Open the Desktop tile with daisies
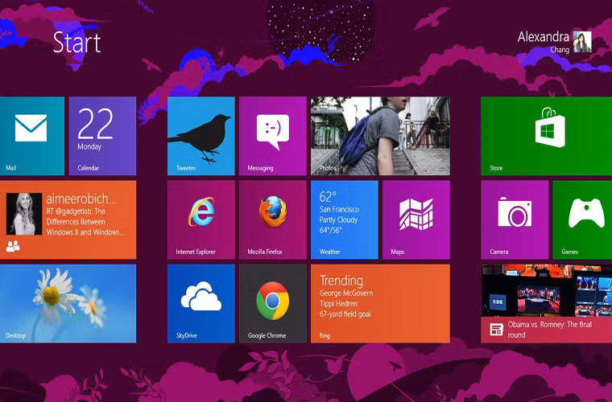The width and height of the screenshot is (612, 402). pyautogui.click(x=68, y=304)
